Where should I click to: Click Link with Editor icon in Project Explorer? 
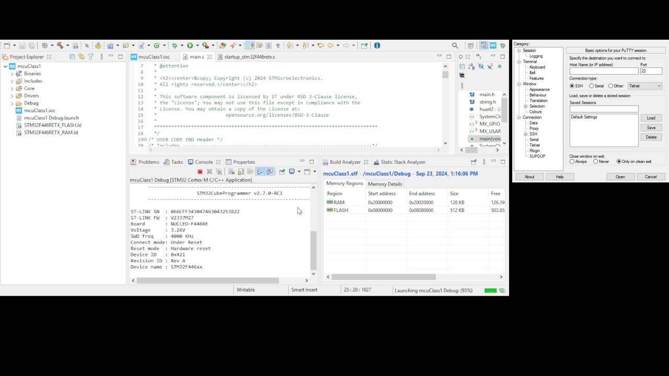click(81, 56)
